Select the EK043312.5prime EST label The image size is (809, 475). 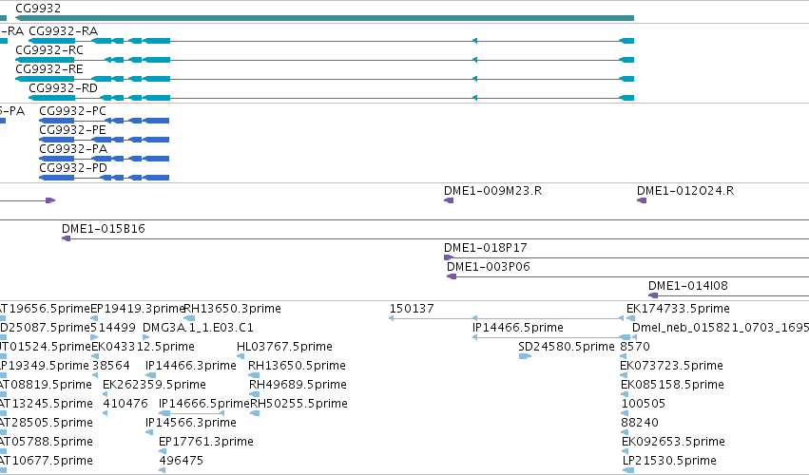tap(143, 347)
